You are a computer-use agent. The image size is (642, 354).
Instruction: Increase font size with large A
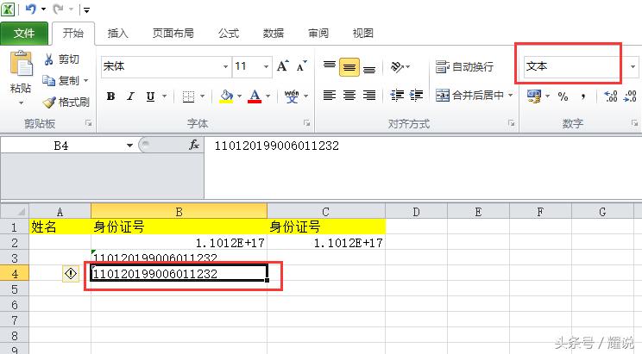pos(282,65)
